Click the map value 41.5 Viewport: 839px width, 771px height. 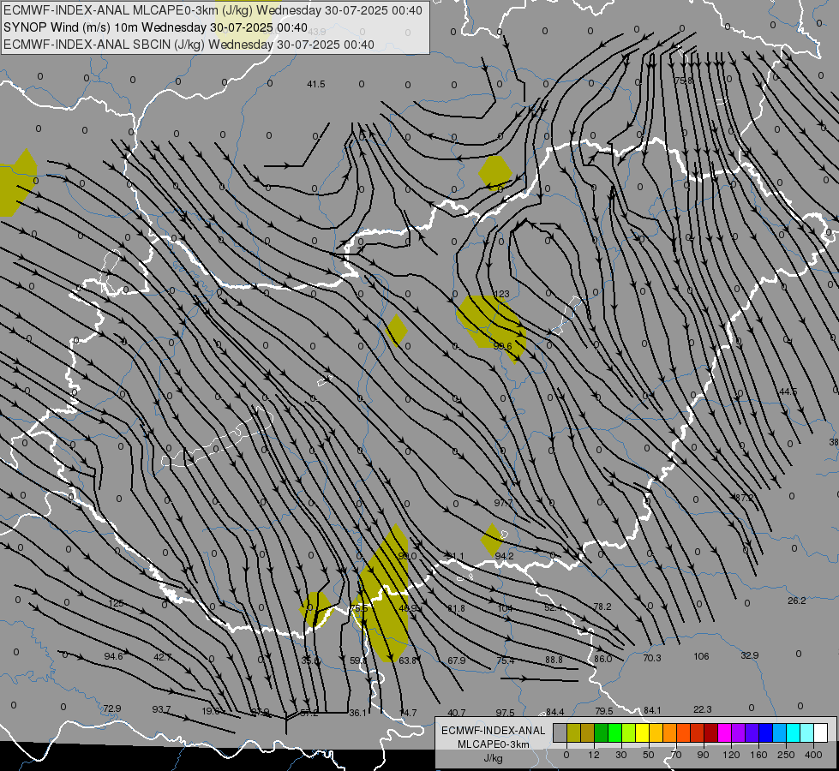[x=315, y=84]
